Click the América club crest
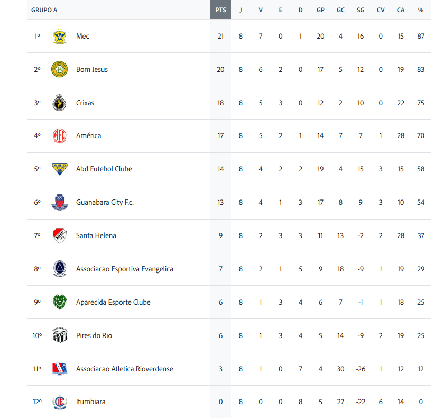 click(60, 135)
